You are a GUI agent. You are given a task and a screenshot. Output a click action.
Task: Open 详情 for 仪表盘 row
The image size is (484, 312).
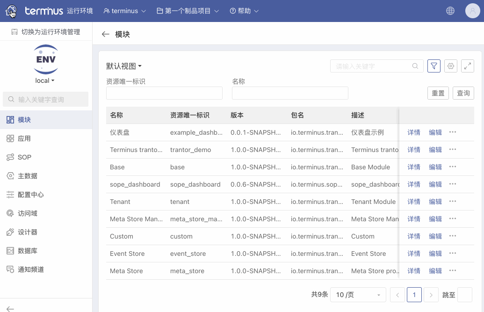(414, 132)
